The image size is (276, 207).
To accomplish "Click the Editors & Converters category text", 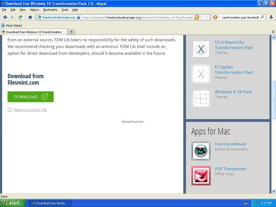I will (231, 149).
